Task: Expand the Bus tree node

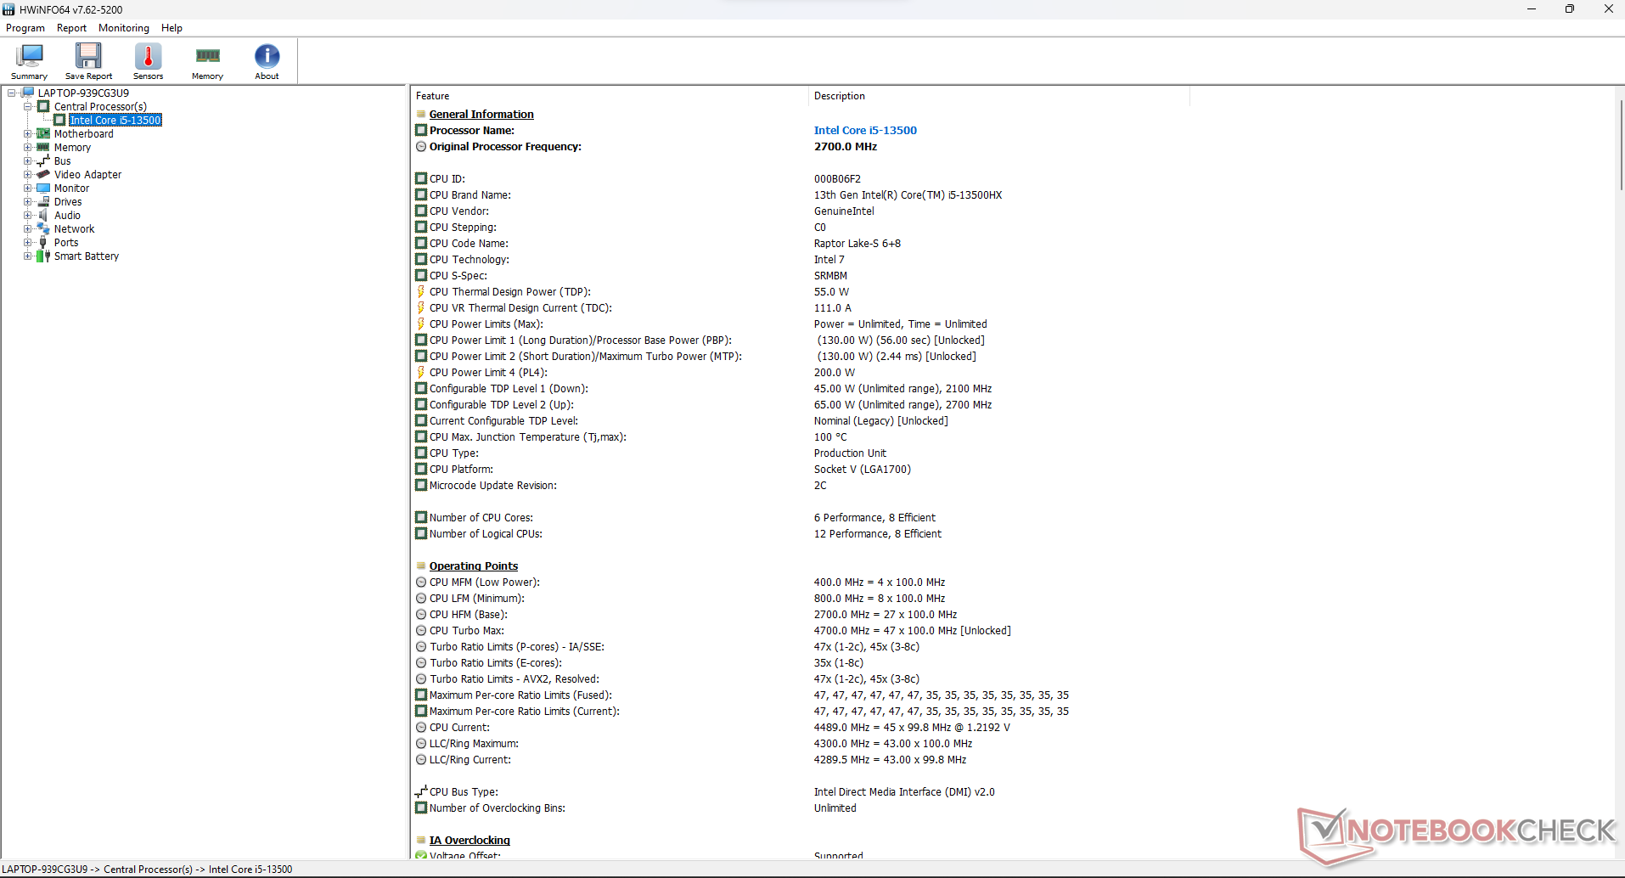Action: [27, 161]
